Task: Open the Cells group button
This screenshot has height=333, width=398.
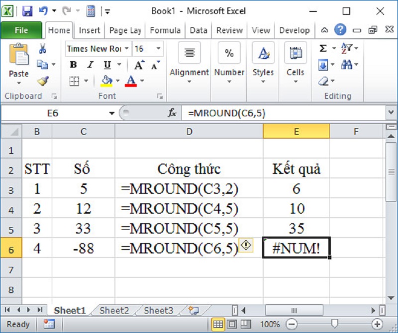Action: tap(296, 63)
